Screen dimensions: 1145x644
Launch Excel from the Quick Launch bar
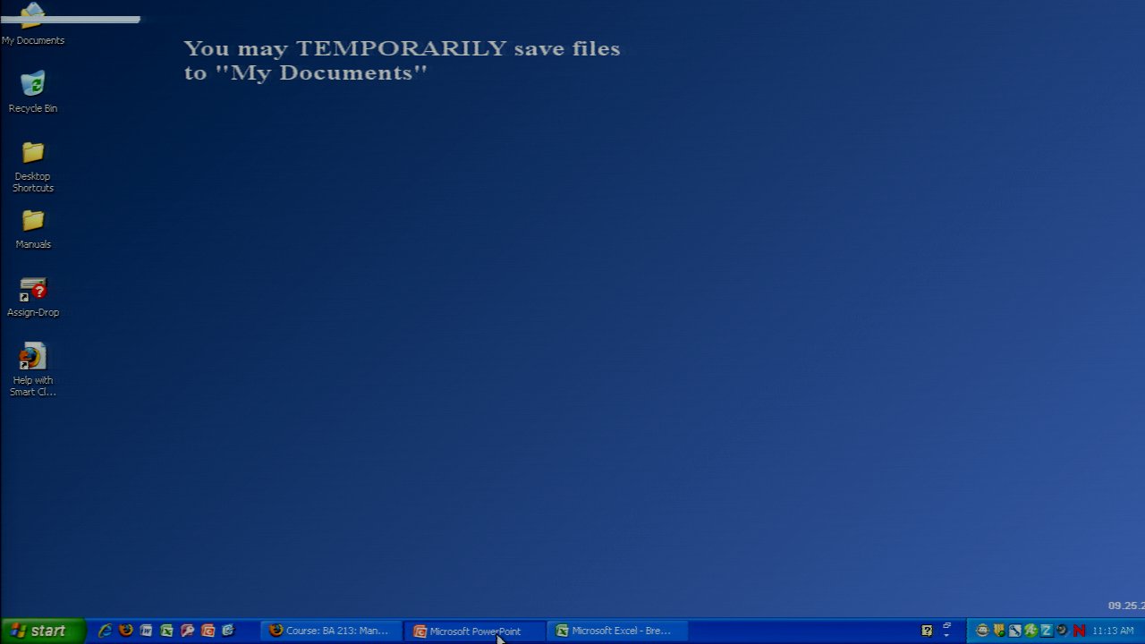pyautogui.click(x=166, y=631)
